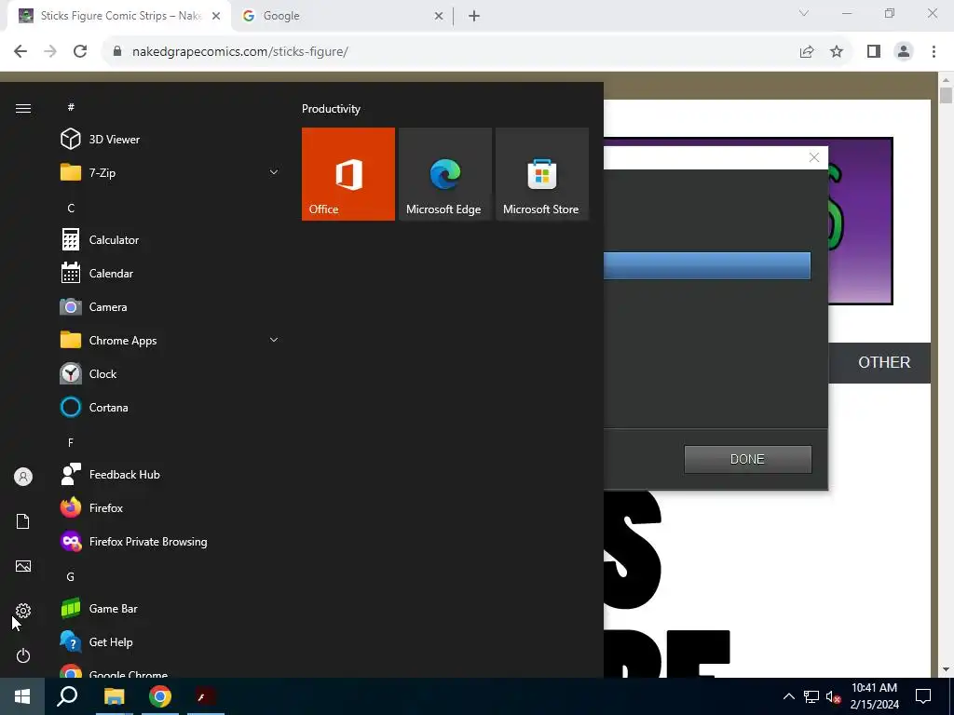Viewport: 954px width, 715px height.
Task: Show hidden system tray icons
Action: [x=788, y=696]
